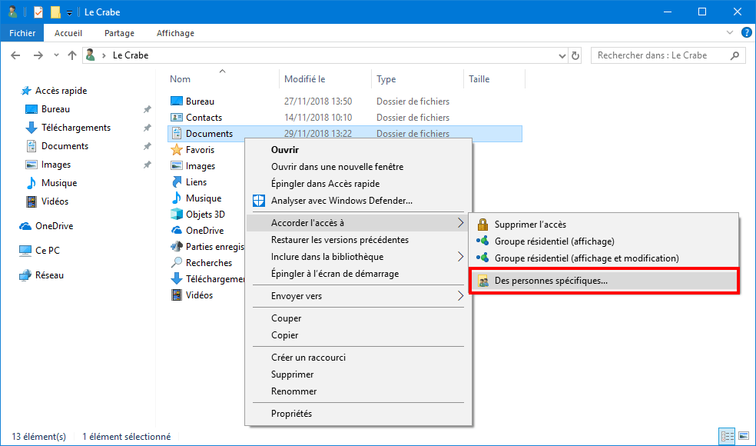Click the Favoris star icon
Viewport: 756px width, 446px height.
177,150
